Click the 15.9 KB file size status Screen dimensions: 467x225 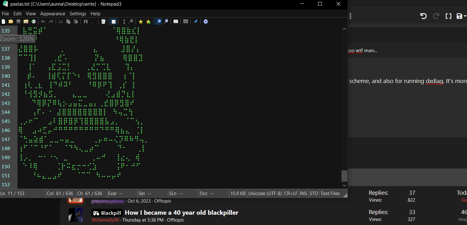(238, 193)
